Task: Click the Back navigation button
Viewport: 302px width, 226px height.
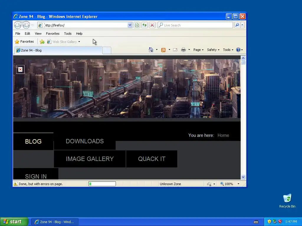Action: pos(18,25)
